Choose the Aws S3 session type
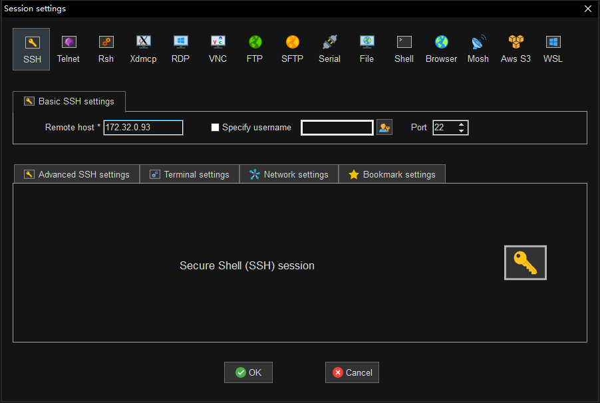The image size is (600, 403). (x=516, y=49)
